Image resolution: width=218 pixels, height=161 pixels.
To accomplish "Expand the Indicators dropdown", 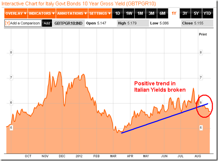I will point(42,14).
